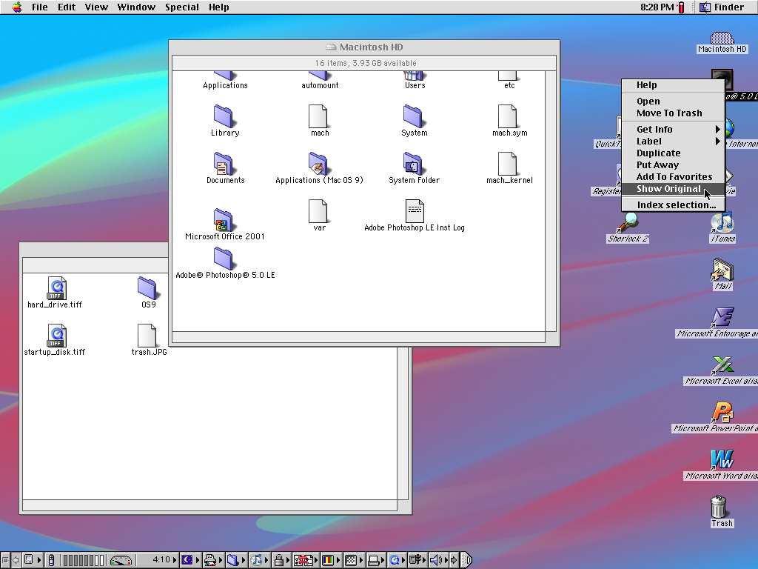
Task: Click the Trash icon on desktop
Action: pos(718,508)
